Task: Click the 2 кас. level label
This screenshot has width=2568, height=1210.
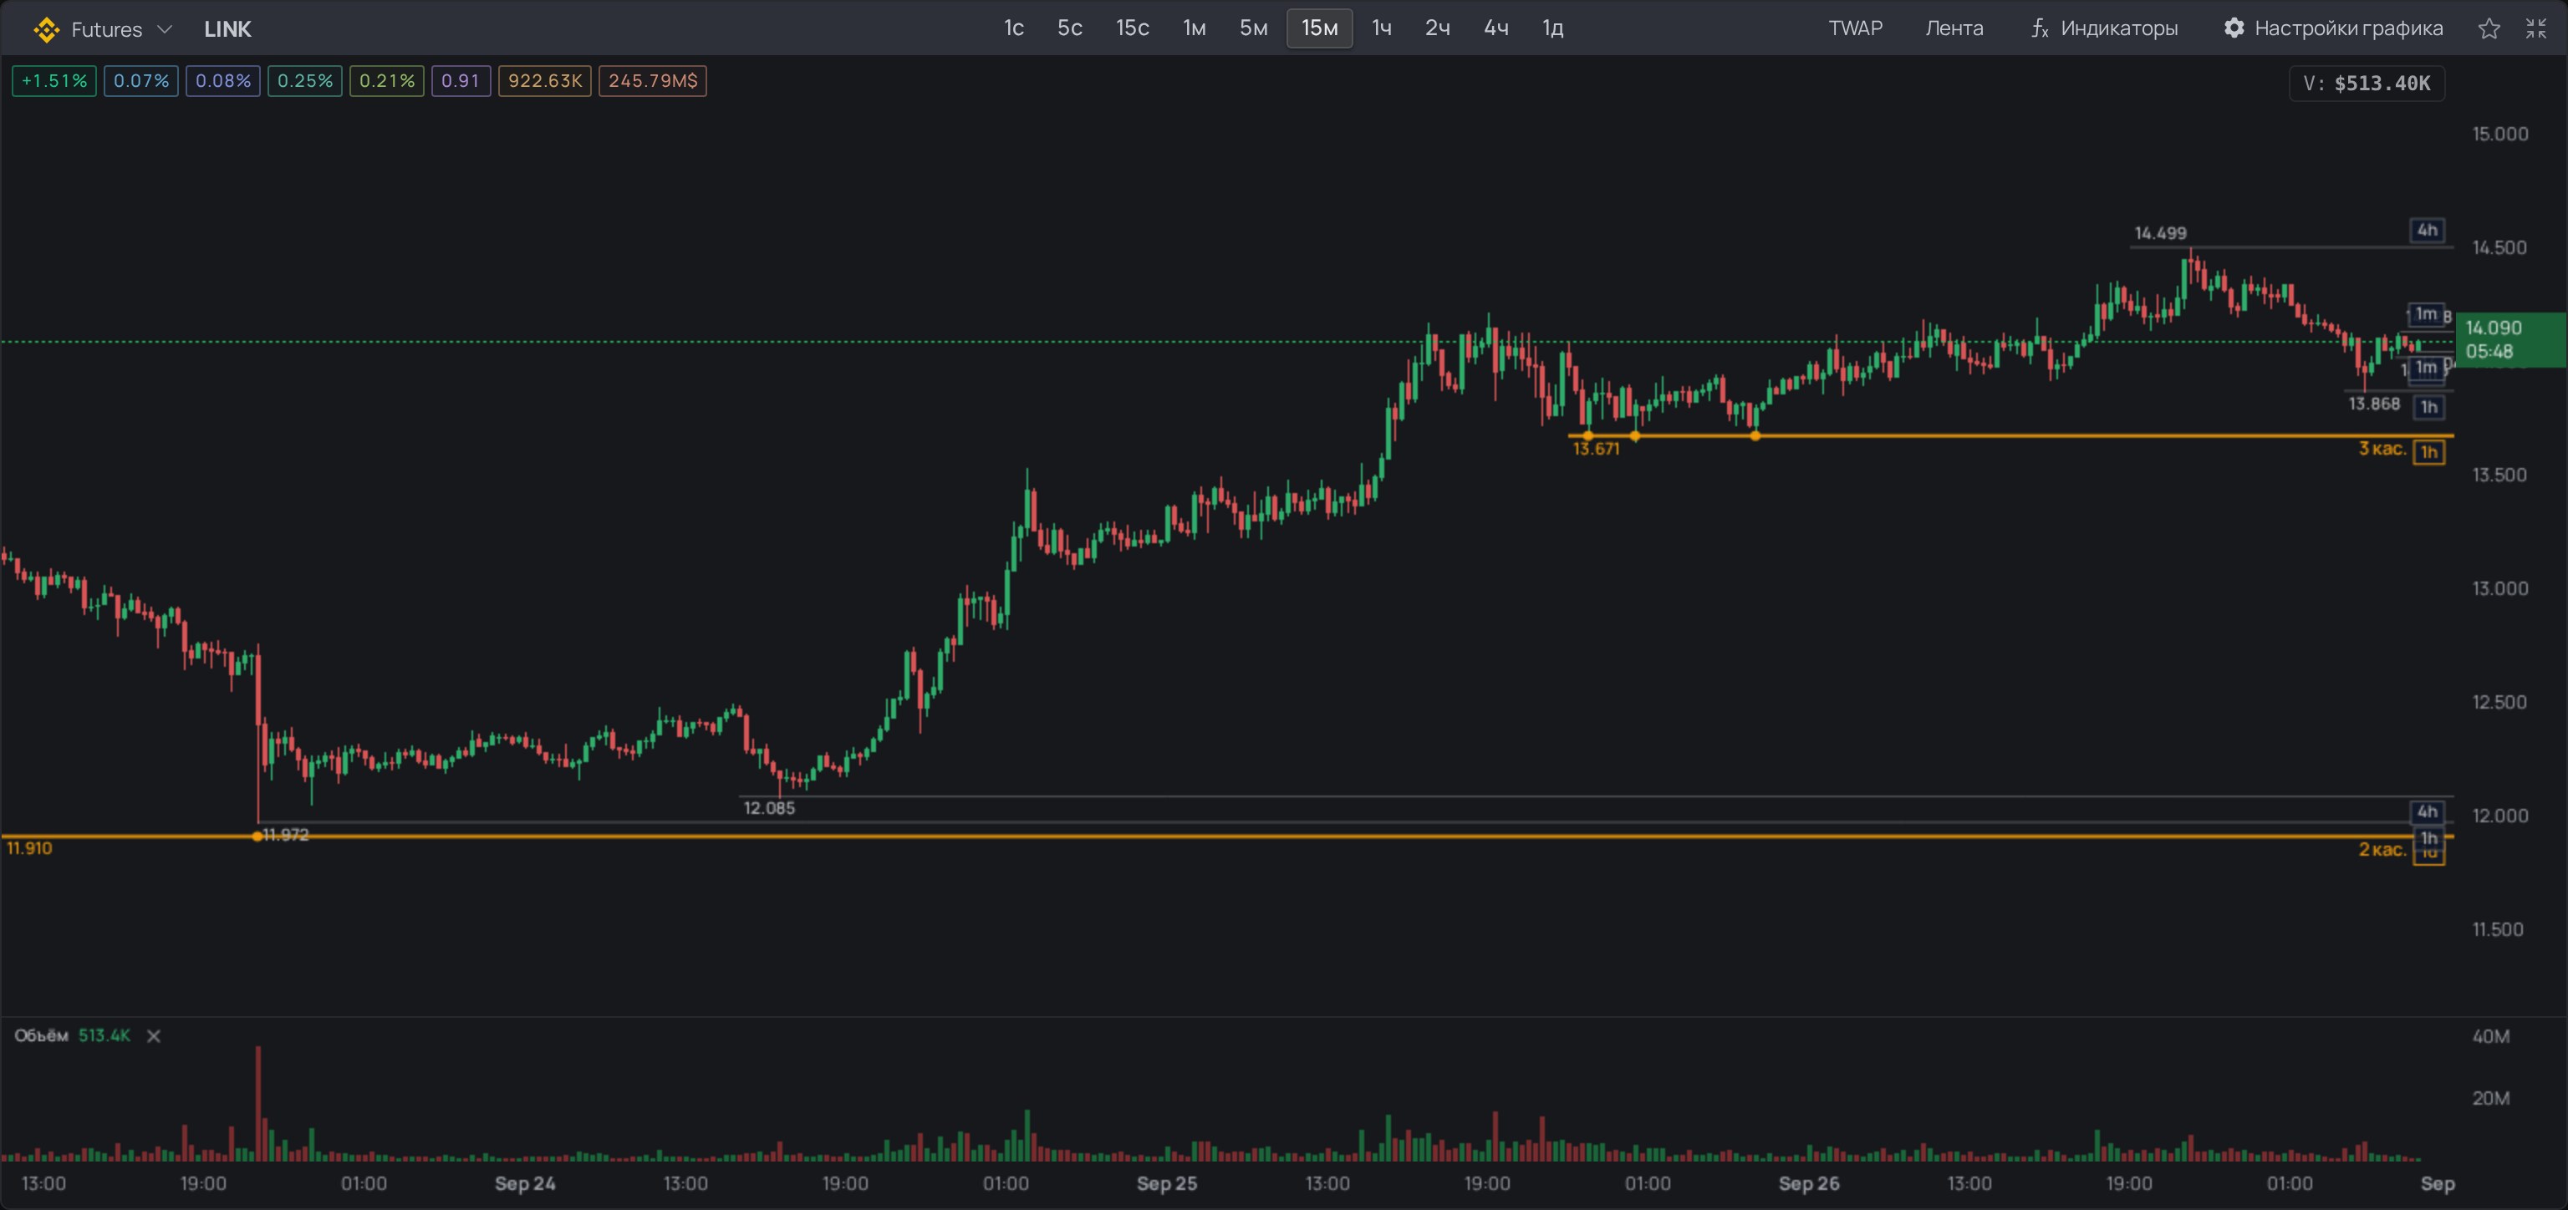Action: [2382, 849]
